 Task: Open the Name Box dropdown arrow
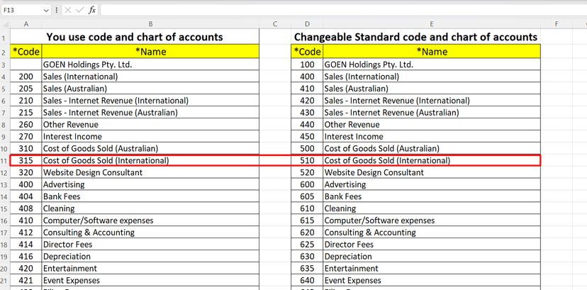pyautogui.click(x=47, y=11)
